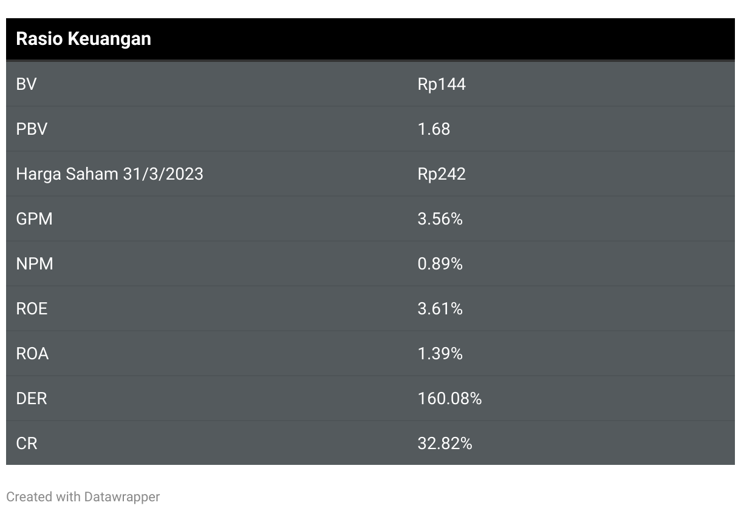
Task: Select the GPM row label
Action: [34, 218]
